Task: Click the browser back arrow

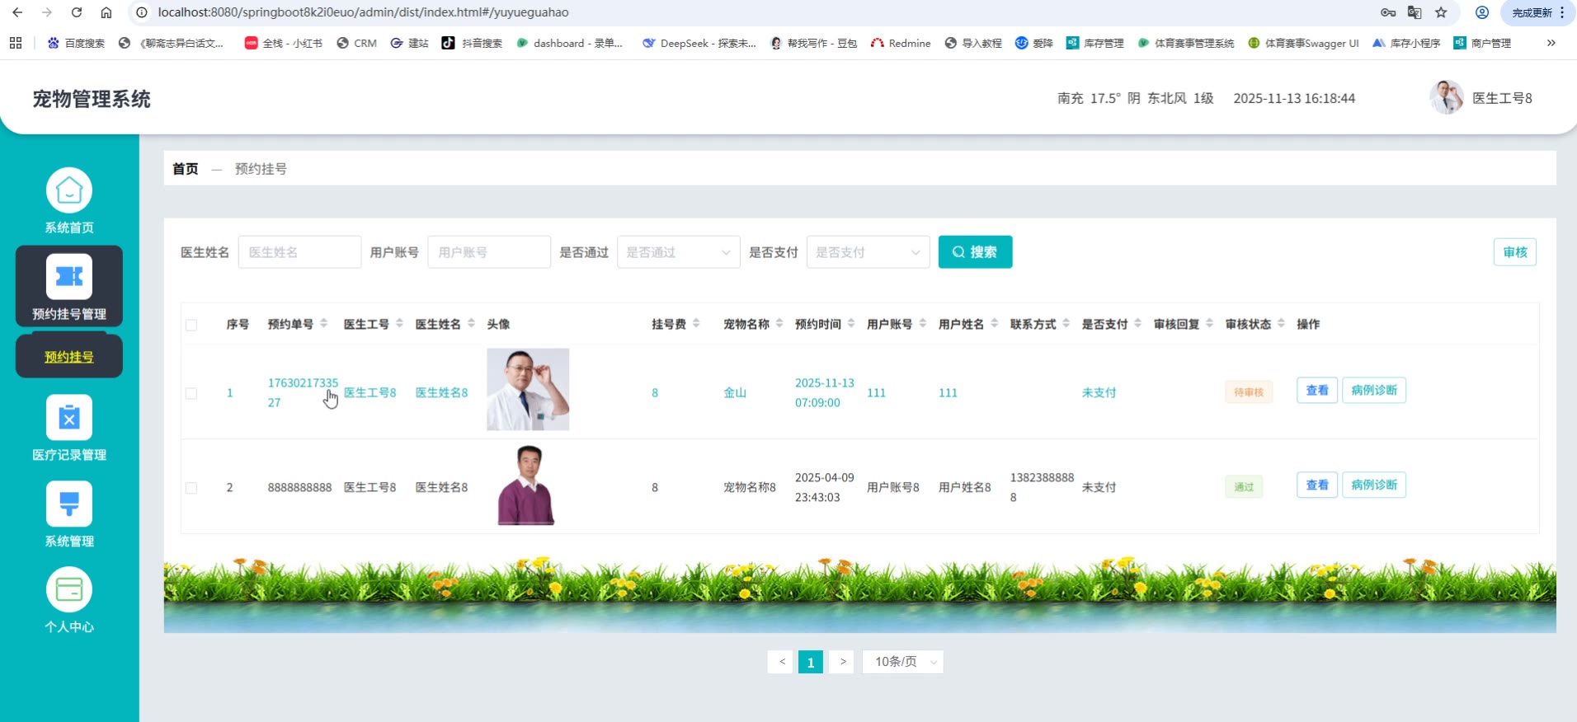Action: (x=17, y=12)
